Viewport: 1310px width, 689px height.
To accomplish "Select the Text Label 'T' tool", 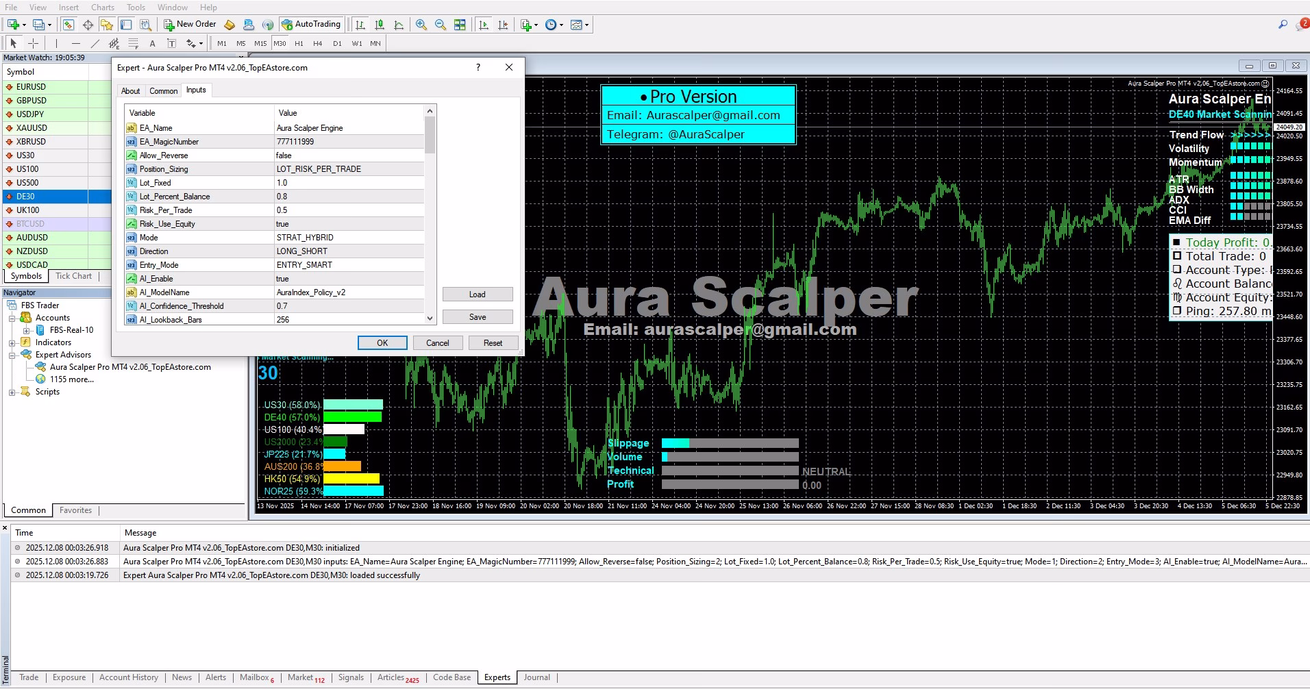I will (x=171, y=43).
